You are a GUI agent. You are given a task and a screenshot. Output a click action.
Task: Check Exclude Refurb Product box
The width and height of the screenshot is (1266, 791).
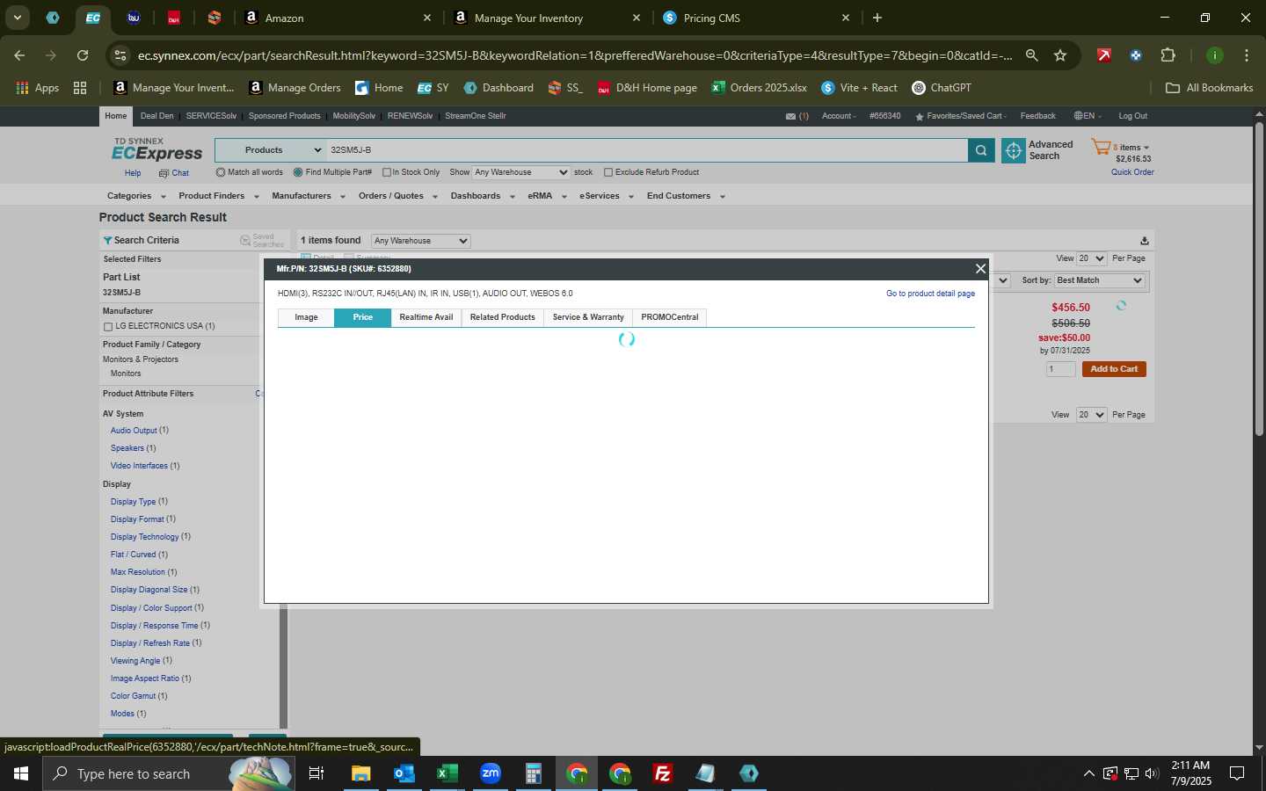(608, 172)
